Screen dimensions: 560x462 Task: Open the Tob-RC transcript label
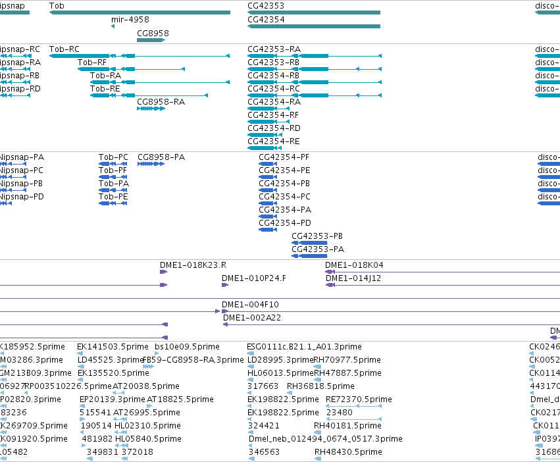tap(64, 49)
